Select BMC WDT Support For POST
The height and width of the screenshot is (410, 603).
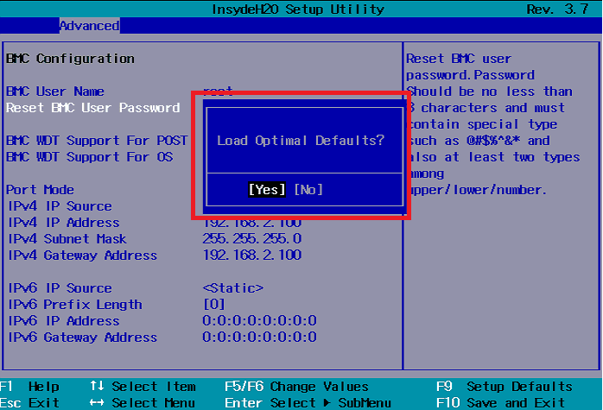tap(97, 141)
